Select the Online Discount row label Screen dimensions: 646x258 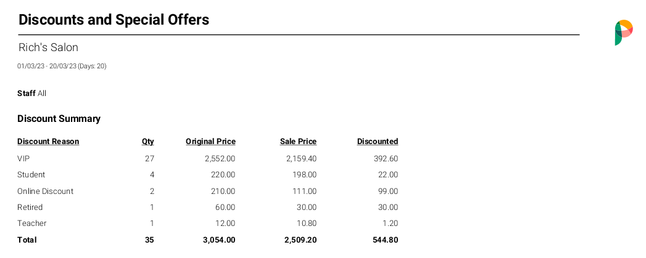point(45,191)
